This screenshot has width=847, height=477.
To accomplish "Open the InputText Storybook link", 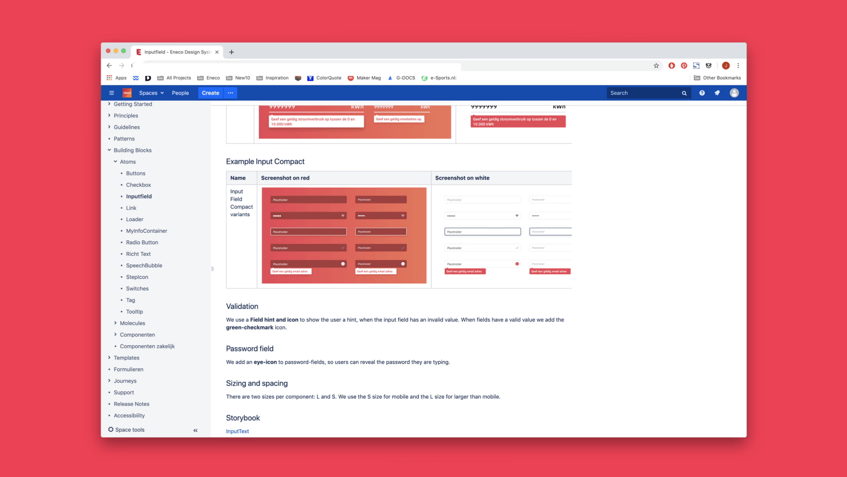I will coord(237,431).
